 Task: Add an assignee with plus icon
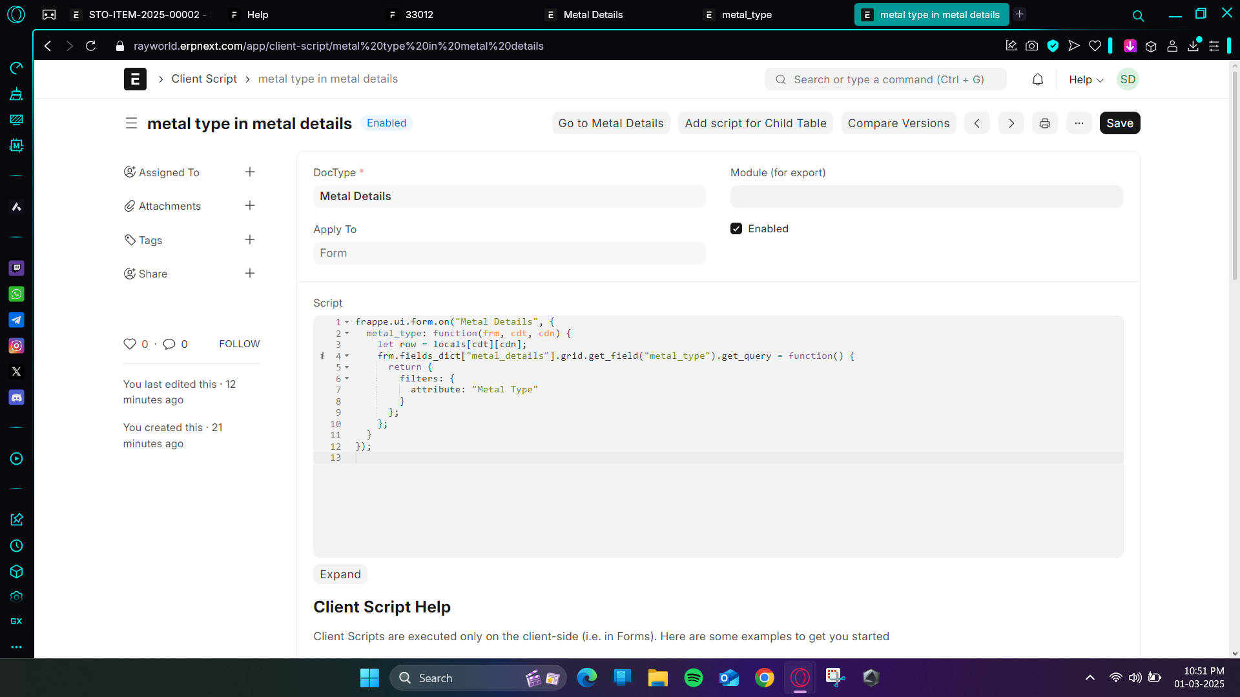click(250, 172)
